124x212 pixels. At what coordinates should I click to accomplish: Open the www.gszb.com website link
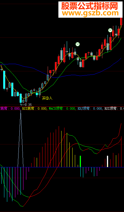90,13
